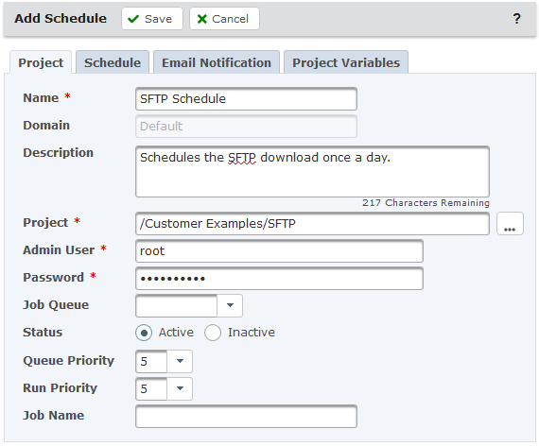The image size is (539, 446).
Task: Browse for project using ellipsis button
Action: tap(510, 224)
